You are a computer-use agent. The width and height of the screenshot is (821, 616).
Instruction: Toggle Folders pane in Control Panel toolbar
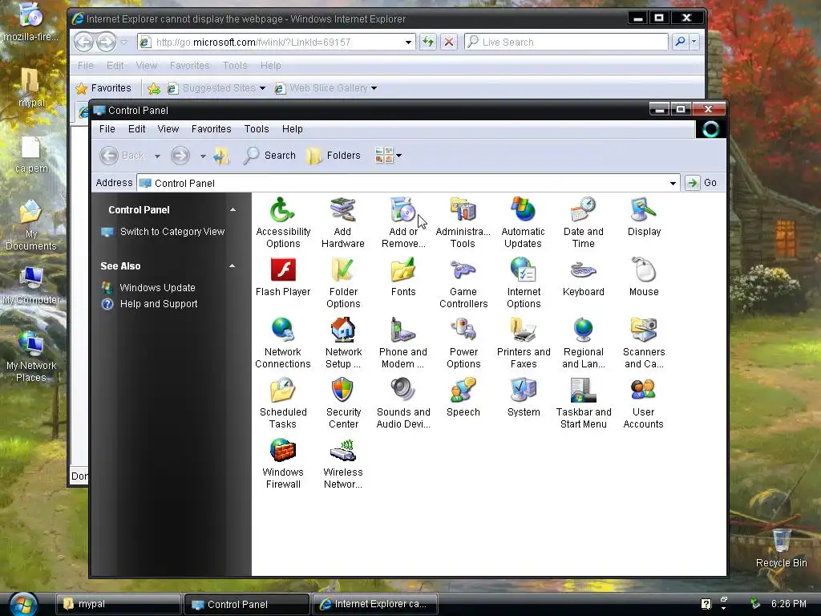click(334, 156)
